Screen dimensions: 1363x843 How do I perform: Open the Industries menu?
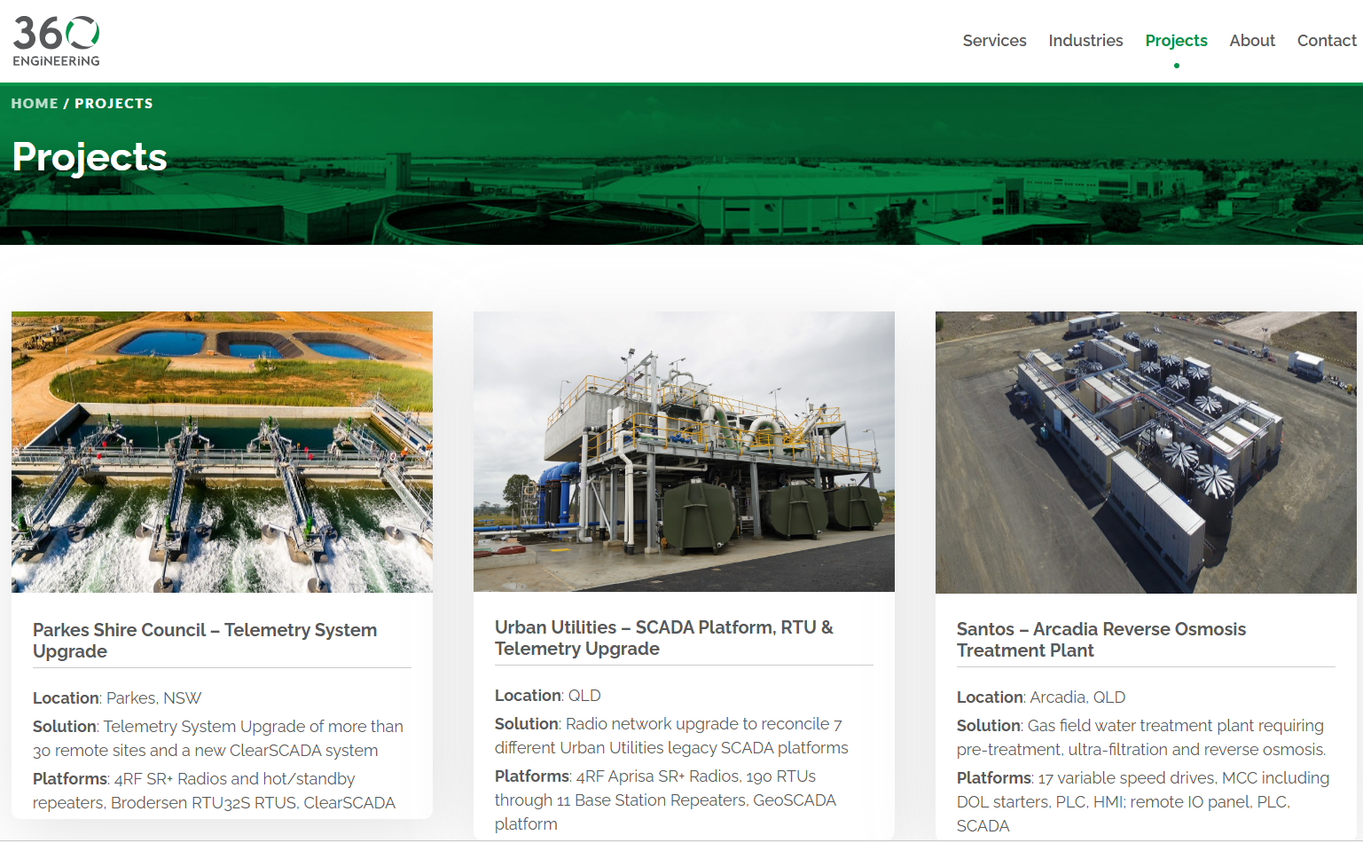1085,41
